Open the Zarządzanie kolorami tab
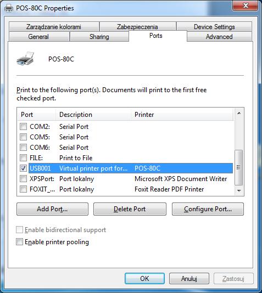This screenshot has height=293, width=262. [x=54, y=27]
